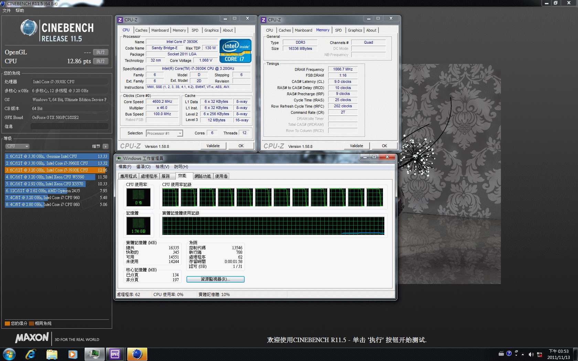Open Task Manager 說明(H) menu
Image resolution: width=578 pixels, height=361 pixels.
coord(181,167)
